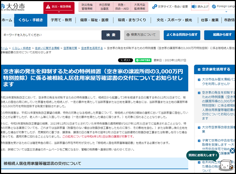Click arrow icon beside 大分市空家等改修支援
Screen dimensions: 236x174
[x=199, y=127]
